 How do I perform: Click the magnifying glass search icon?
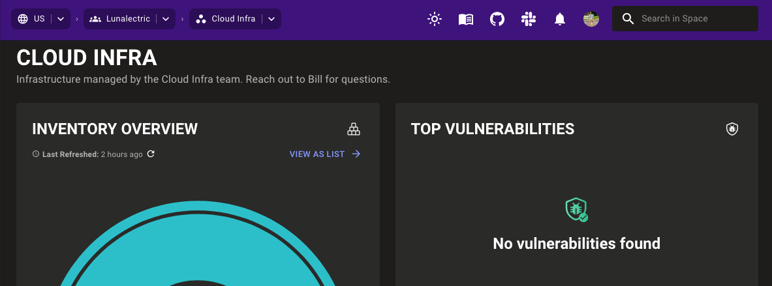[x=628, y=19]
